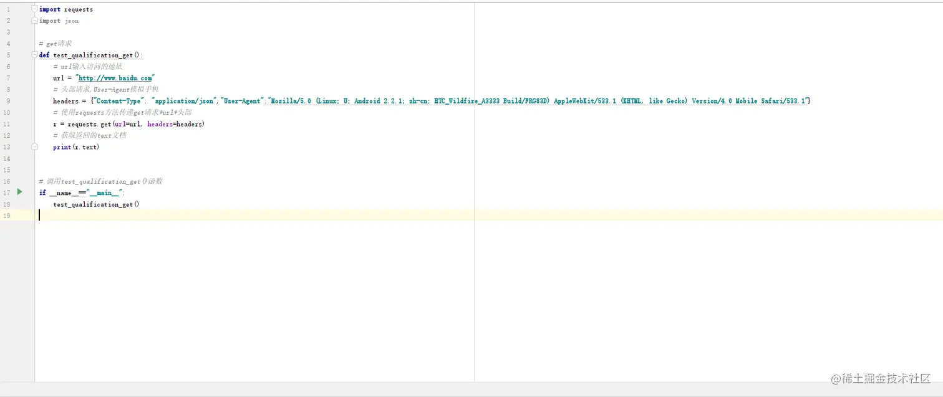Click the '# 头部请求,User-Agent模拟手机' comment

click(x=106, y=90)
